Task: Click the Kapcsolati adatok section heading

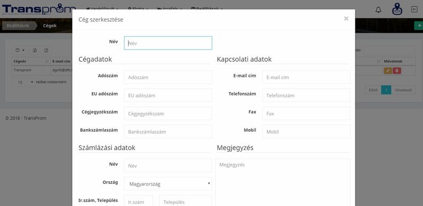Action: [244, 60]
